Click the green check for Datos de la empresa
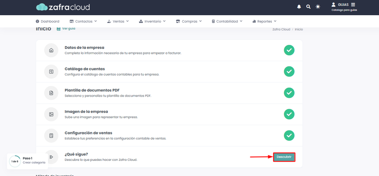This screenshot has height=176, width=379. pyautogui.click(x=289, y=50)
